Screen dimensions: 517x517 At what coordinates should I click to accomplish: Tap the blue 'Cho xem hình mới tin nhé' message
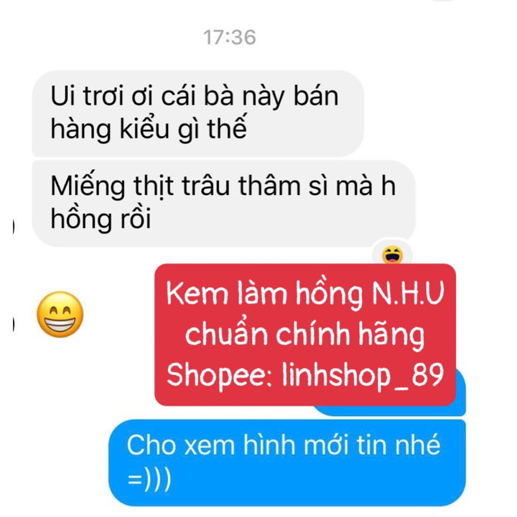point(287,463)
